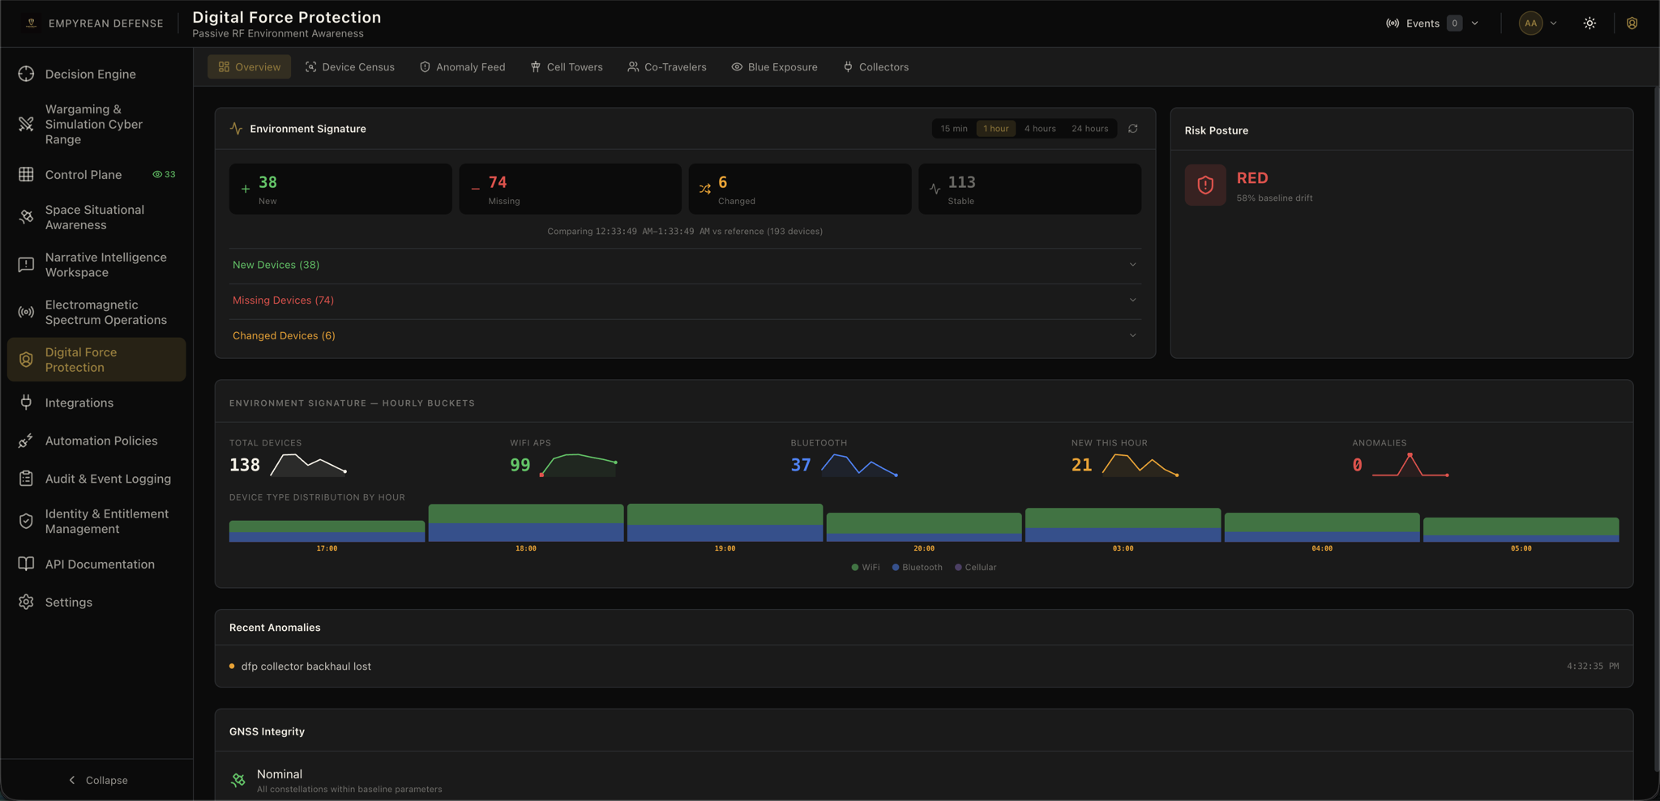Viewport: 1660px width, 801px height.
Task: Open user account menu chevron
Action: pos(1553,23)
